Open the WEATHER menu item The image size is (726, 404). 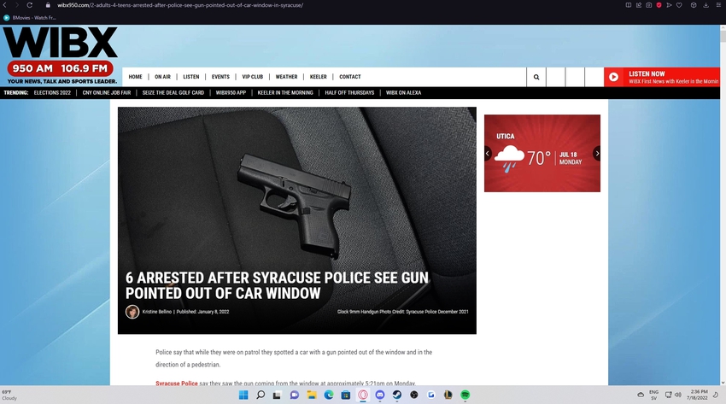coord(287,77)
